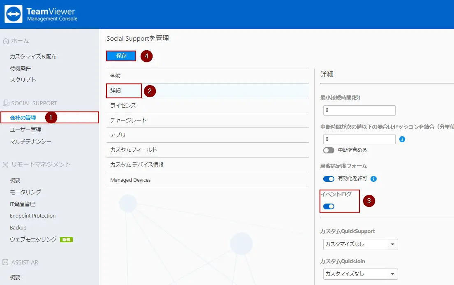Open 概要 under ASSIST AR

tap(15, 278)
